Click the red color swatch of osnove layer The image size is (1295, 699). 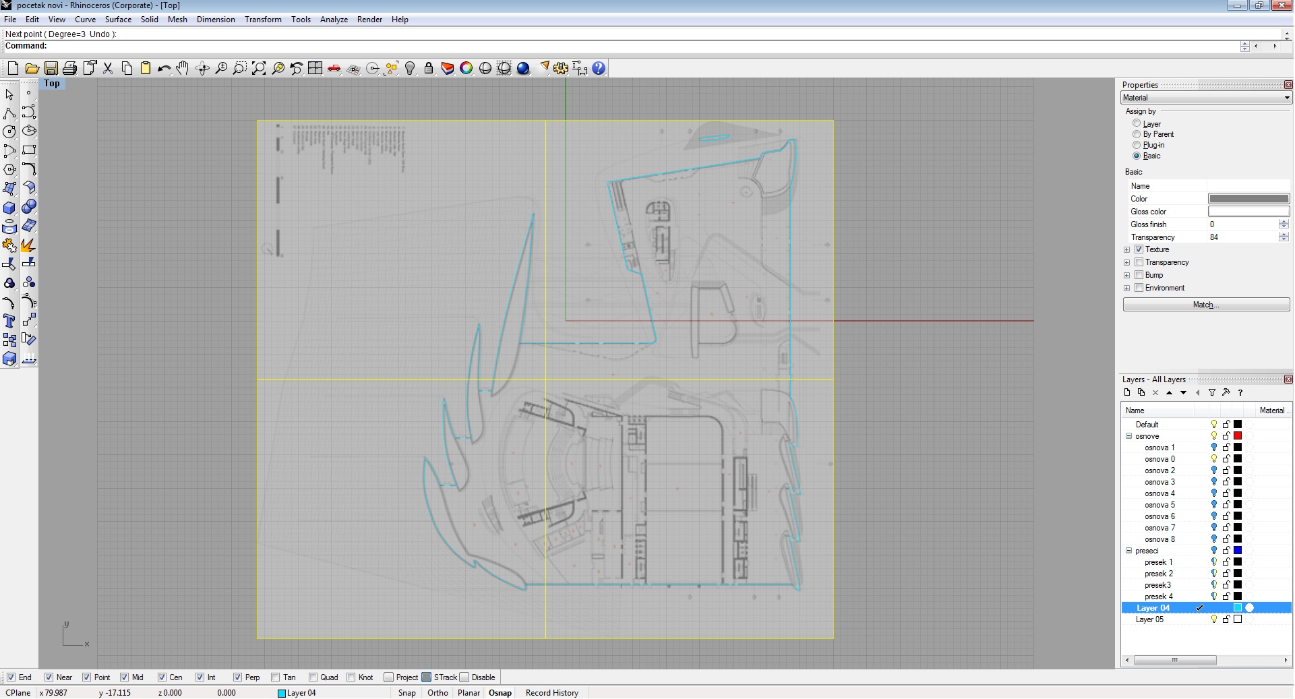click(1238, 436)
